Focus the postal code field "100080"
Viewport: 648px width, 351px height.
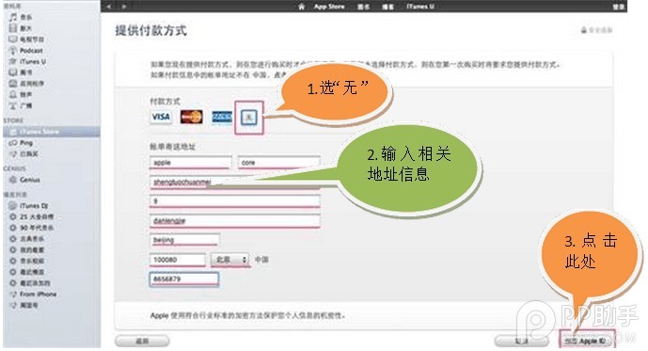[x=178, y=260]
